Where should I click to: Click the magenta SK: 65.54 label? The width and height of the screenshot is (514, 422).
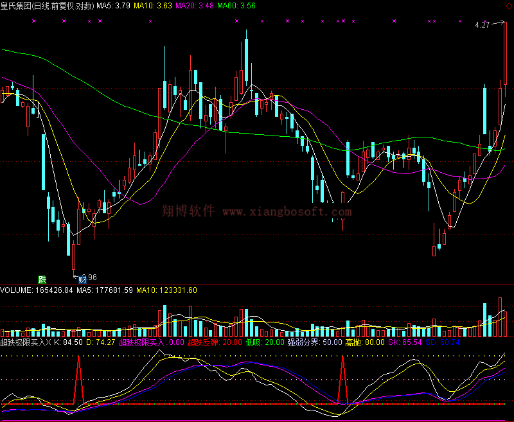pyautogui.click(x=405, y=342)
